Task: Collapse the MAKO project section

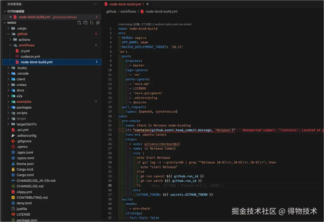Action: (x=5, y=23)
